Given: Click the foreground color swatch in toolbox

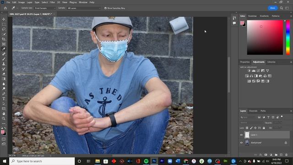Looking at the screenshot, I should (x=3, y=132).
